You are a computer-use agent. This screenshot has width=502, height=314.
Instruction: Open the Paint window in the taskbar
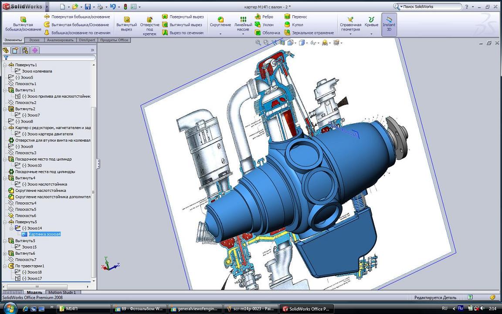(x=251, y=309)
